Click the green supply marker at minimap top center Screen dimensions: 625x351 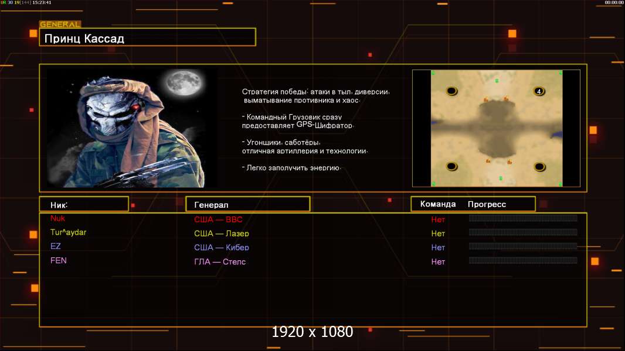pos(497,81)
